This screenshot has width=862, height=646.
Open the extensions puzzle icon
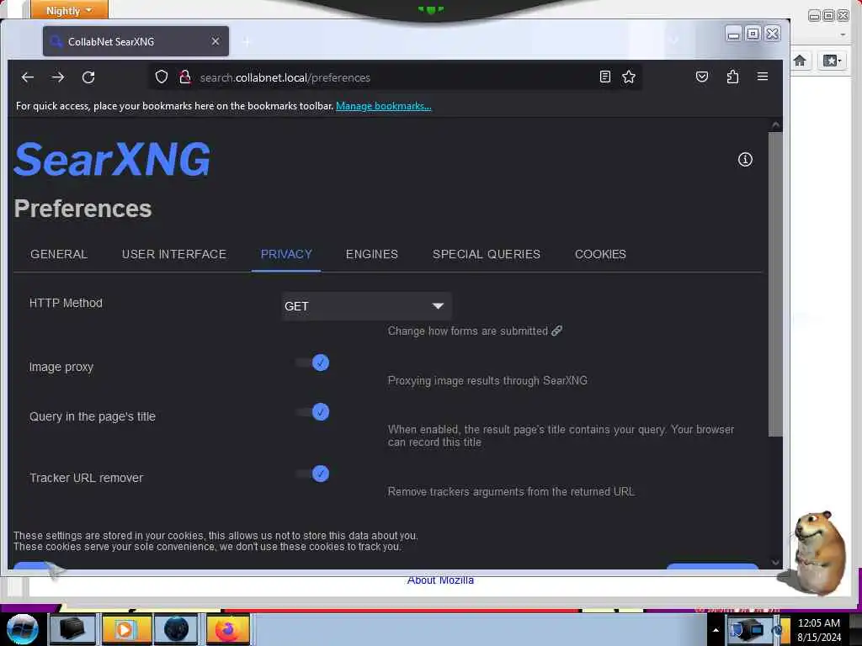(732, 77)
